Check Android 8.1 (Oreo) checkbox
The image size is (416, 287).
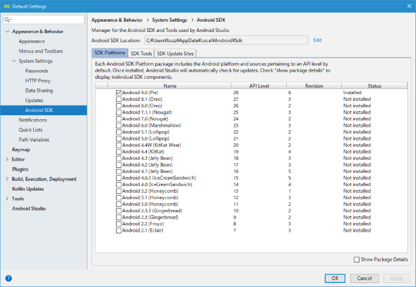coord(119,99)
